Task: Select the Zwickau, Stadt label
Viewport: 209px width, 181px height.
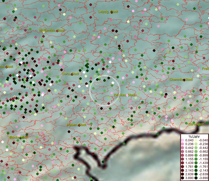Action: [x=124, y=95]
